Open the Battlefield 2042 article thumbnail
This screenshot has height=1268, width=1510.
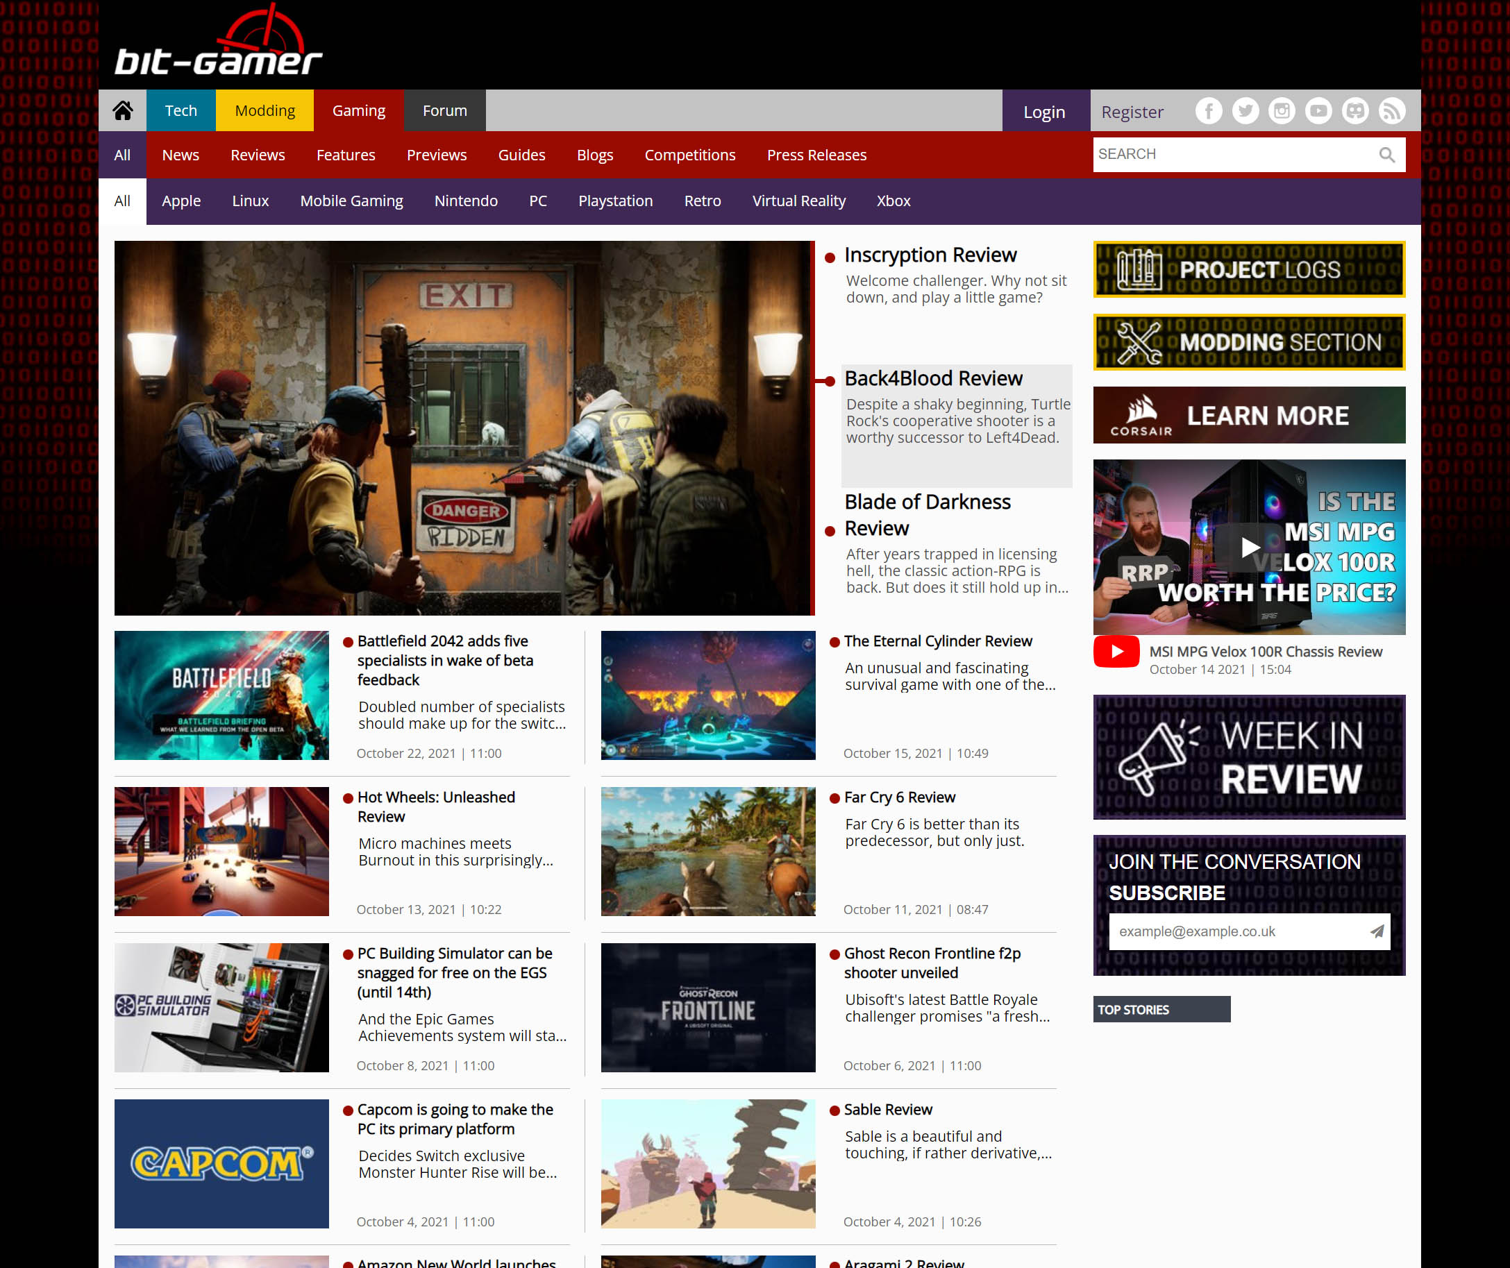click(221, 696)
